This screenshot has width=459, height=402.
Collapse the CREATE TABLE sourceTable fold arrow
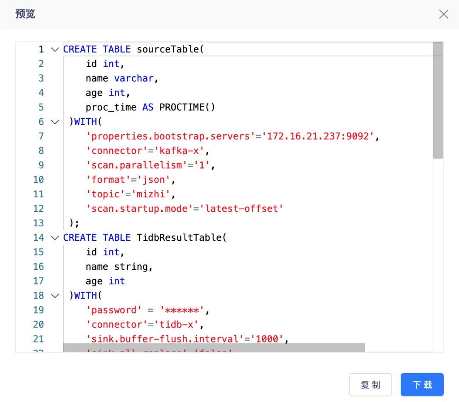55,49
